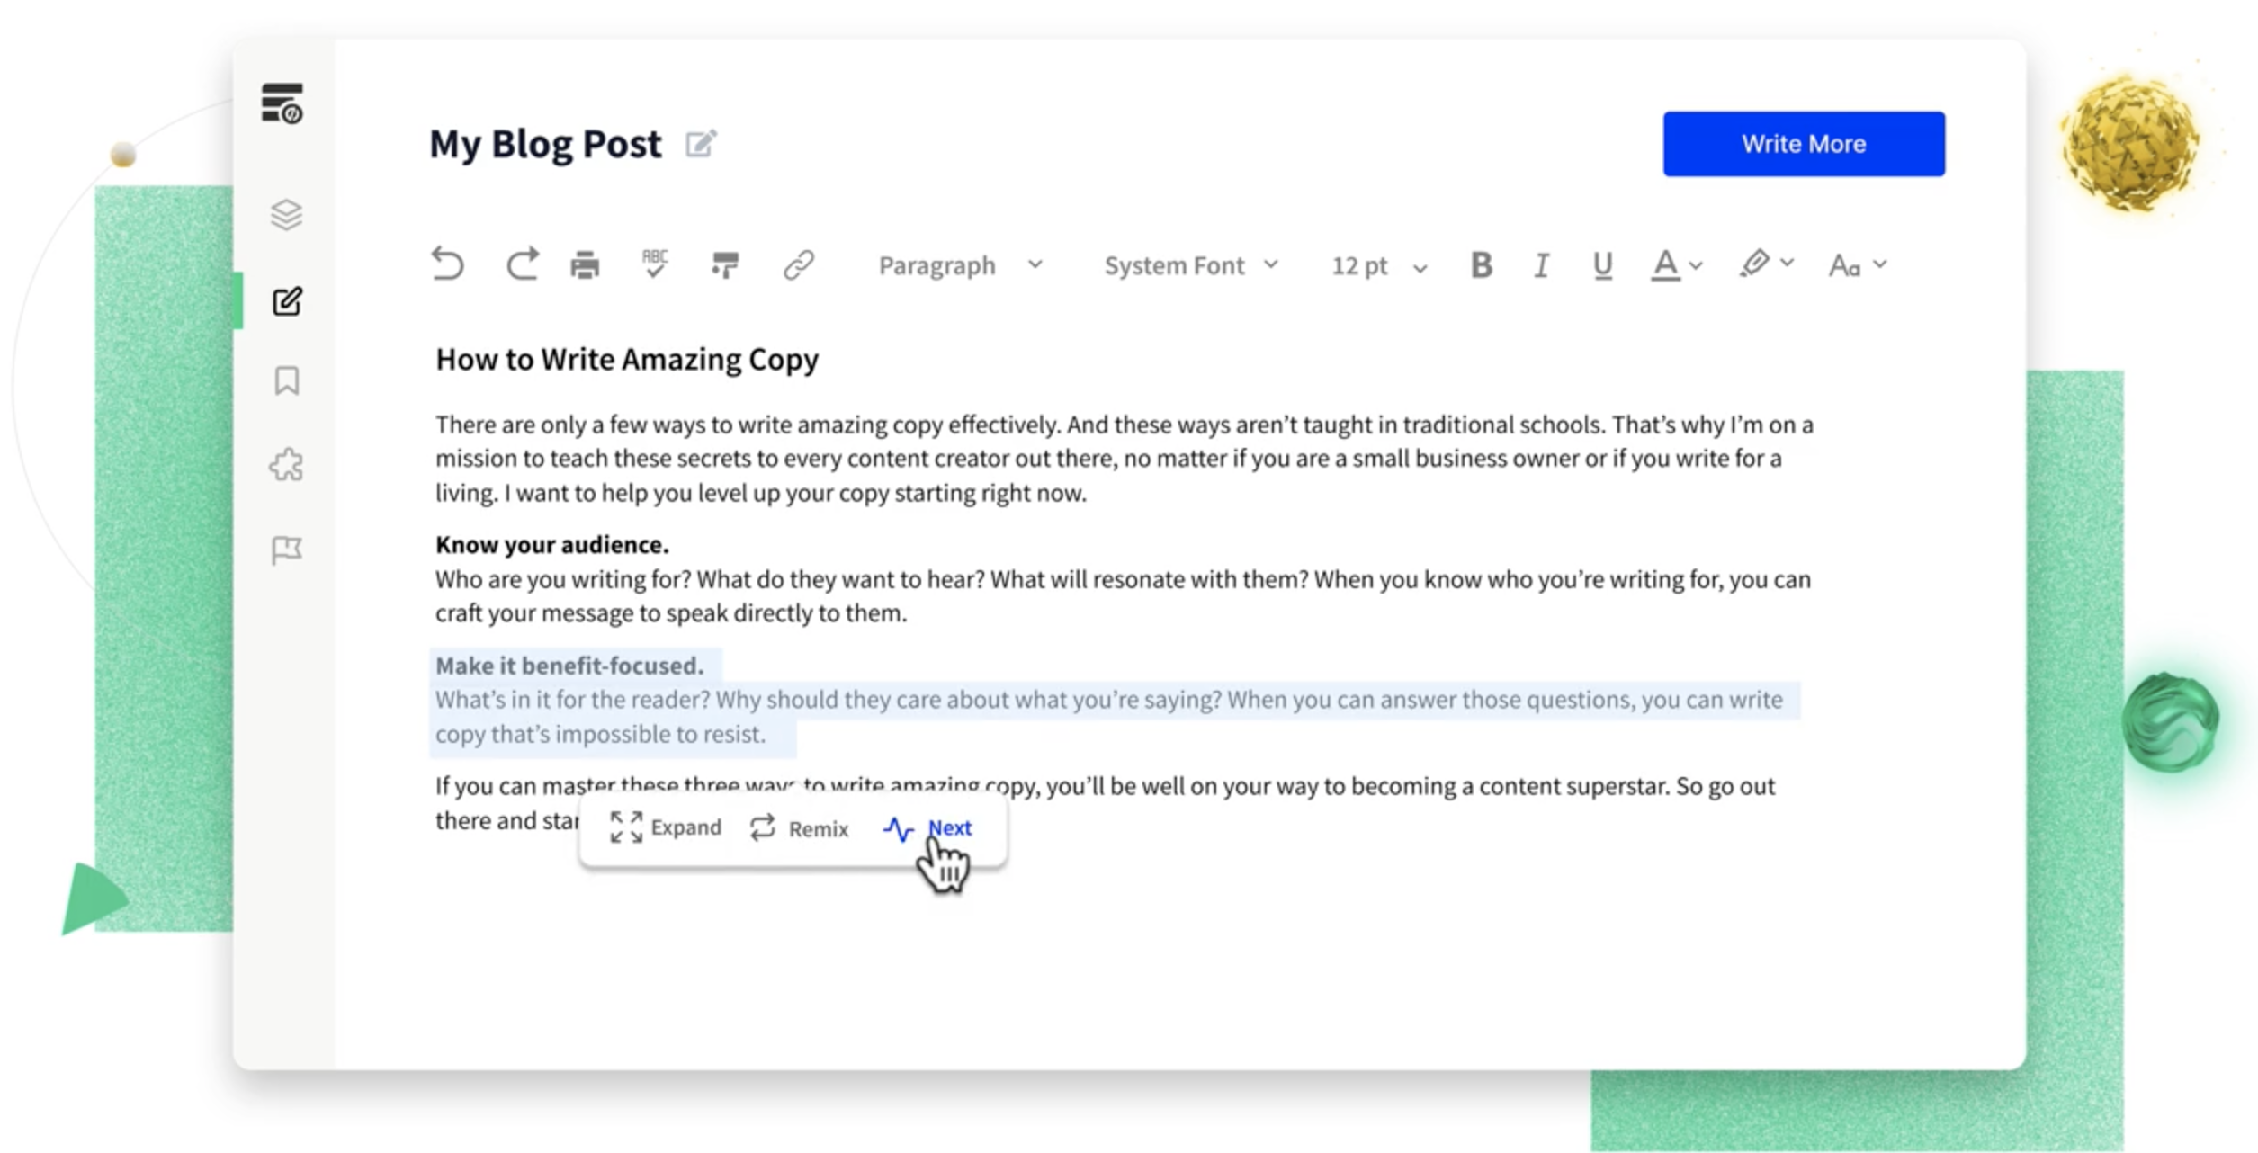Image resolution: width=2258 pixels, height=1153 pixels.
Task: Run spellcheck using the ABC icon
Action: (654, 264)
